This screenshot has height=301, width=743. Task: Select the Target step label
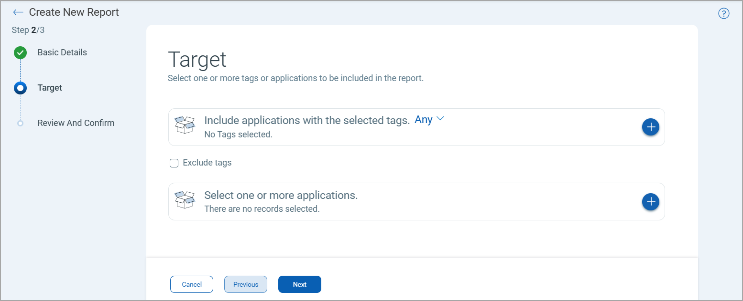tap(50, 88)
